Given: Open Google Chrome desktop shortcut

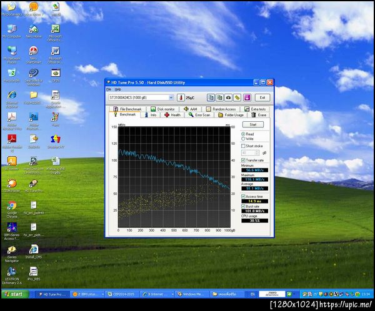Looking at the screenshot, I should click(x=12, y=210).
